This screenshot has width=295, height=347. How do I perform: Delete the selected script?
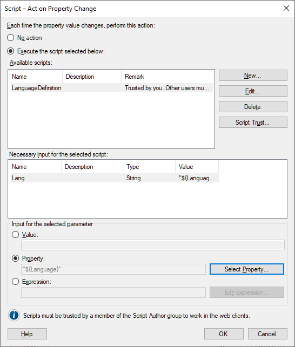[x=253, y=107]
